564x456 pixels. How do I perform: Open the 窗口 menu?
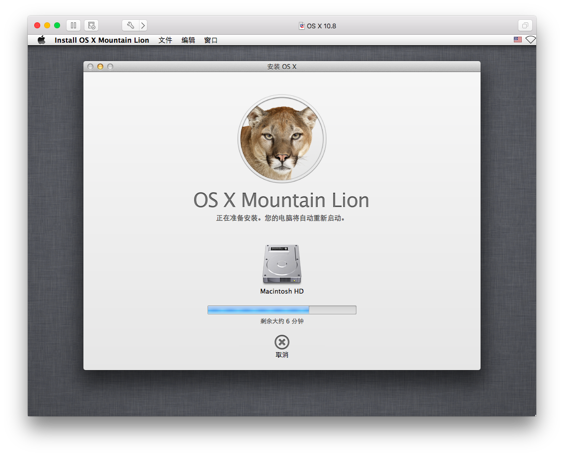(211, 40)
